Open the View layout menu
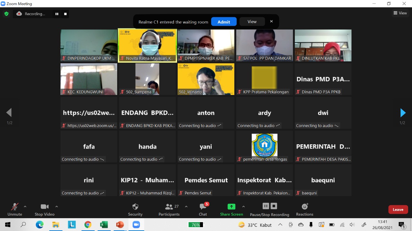This screenshot has height=231, width=412. point(400,13)
